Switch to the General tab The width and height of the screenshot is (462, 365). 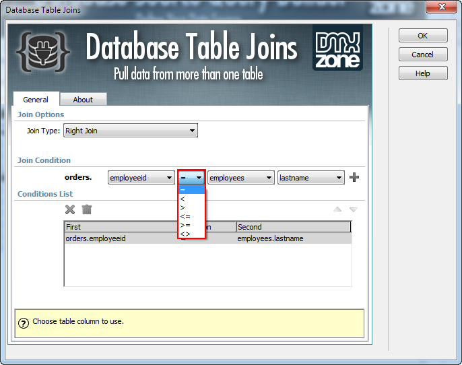(x=36, y=99)
